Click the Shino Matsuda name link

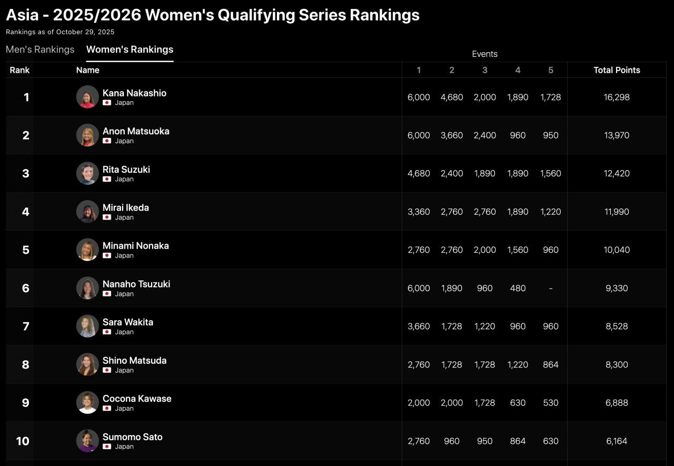click(134, 361)
